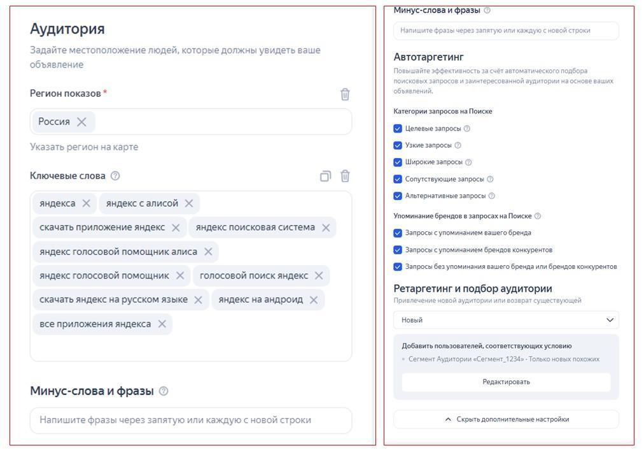644x455 pixels.
Task: Open the Указать регион на карте link
Action: coord(84,147)
